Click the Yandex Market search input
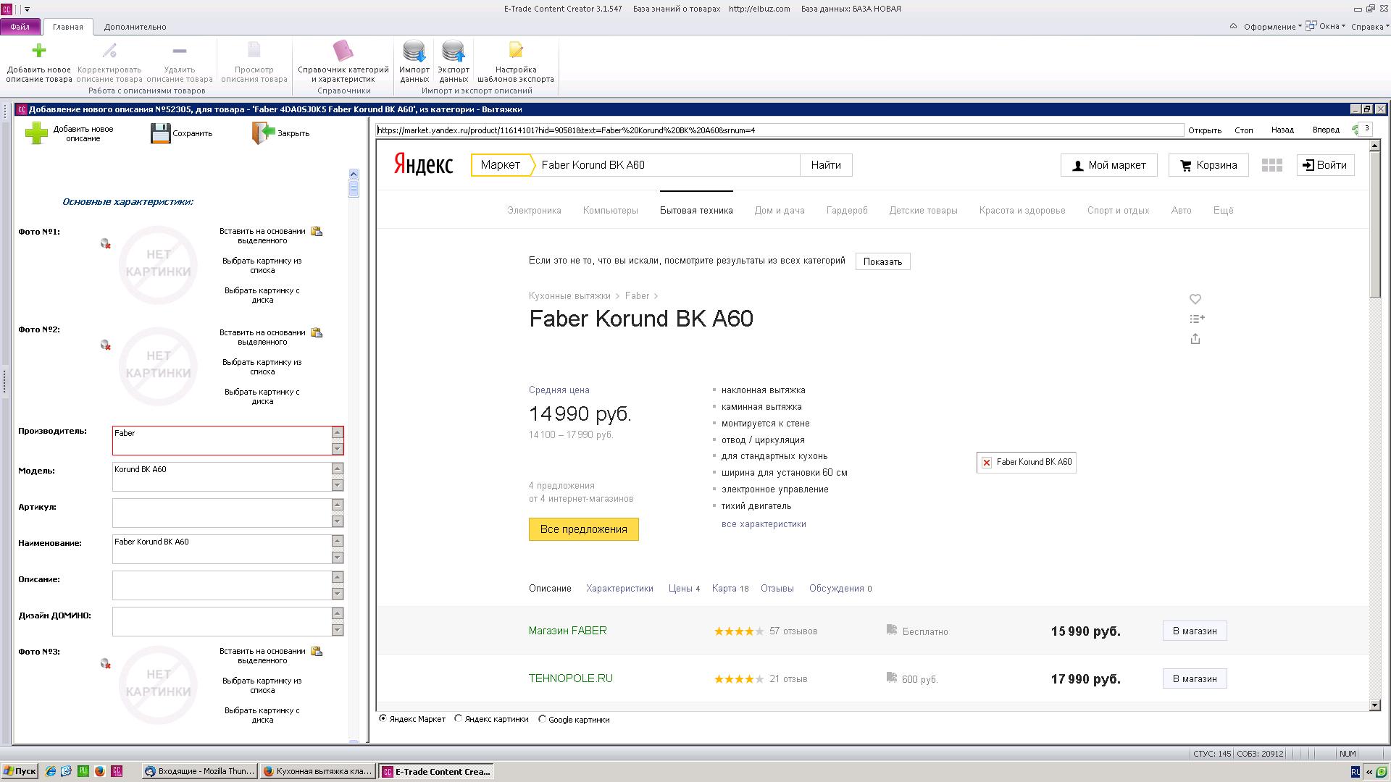Viewport: 1391px width, 782px height. pos(667,165)
